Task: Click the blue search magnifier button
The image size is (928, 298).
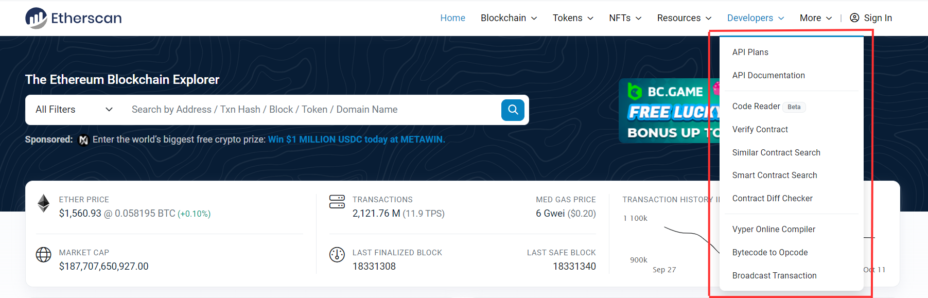Action: tap(513, 110)
